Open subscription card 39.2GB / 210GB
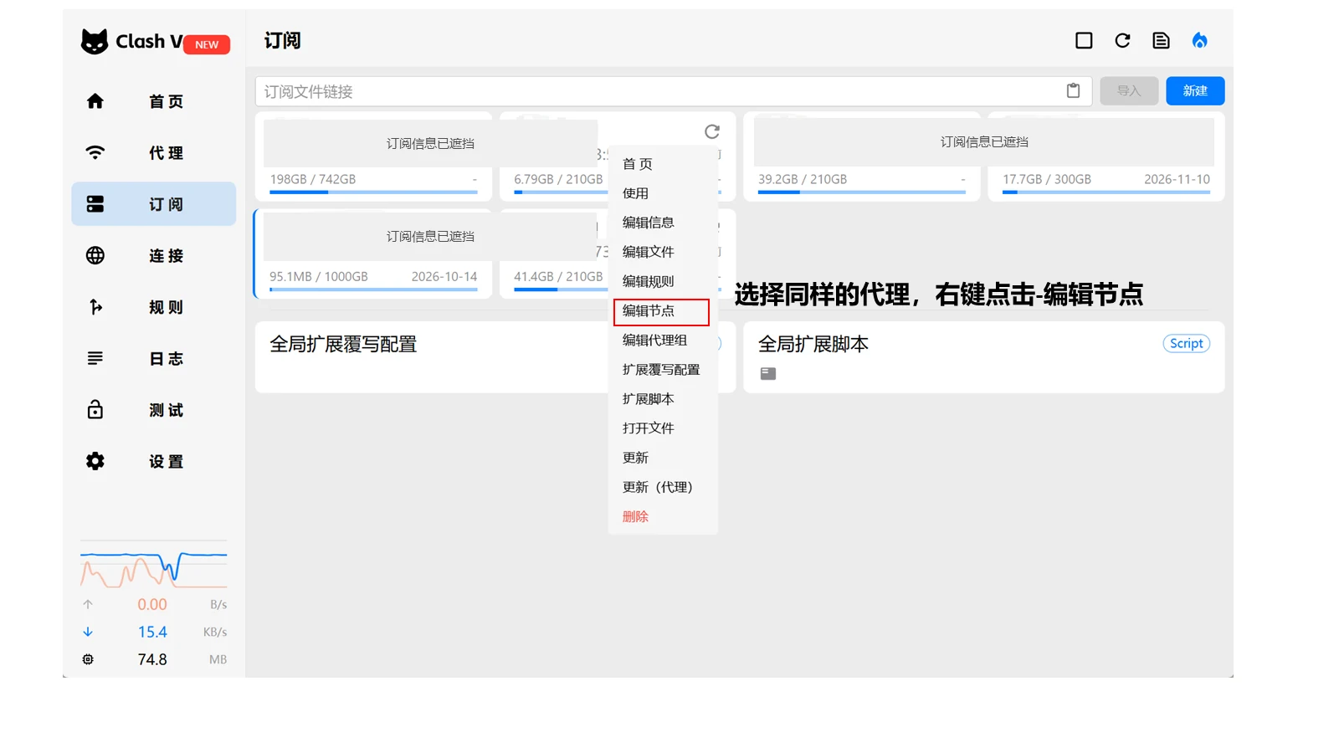 [x=861, y=156]
